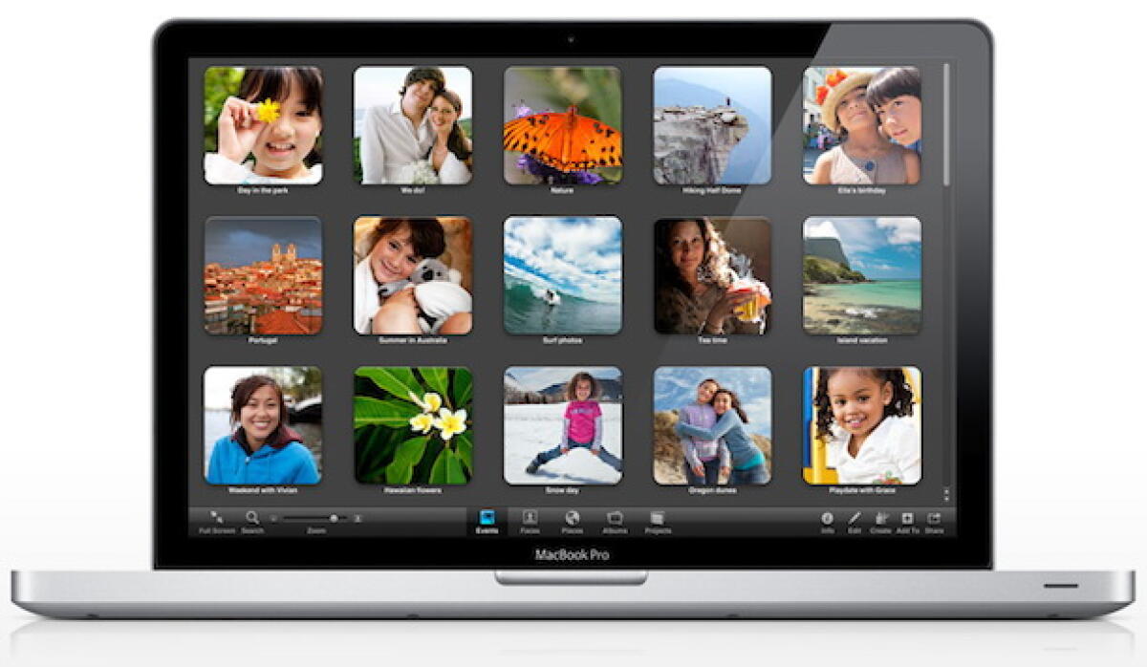Image resolution: width=1147 pixels, height=667 pixels.
Task: Click the "Nature" event label
Action: pos(563,190)
